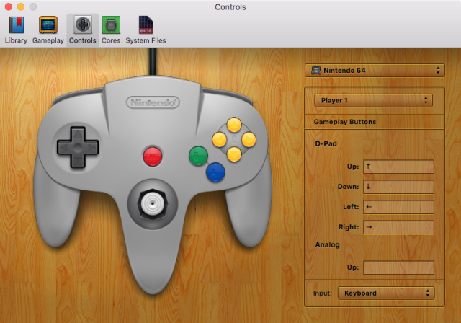Open the Library preferences tab
The width and height of the screenshot is (461, 323).
16,30
